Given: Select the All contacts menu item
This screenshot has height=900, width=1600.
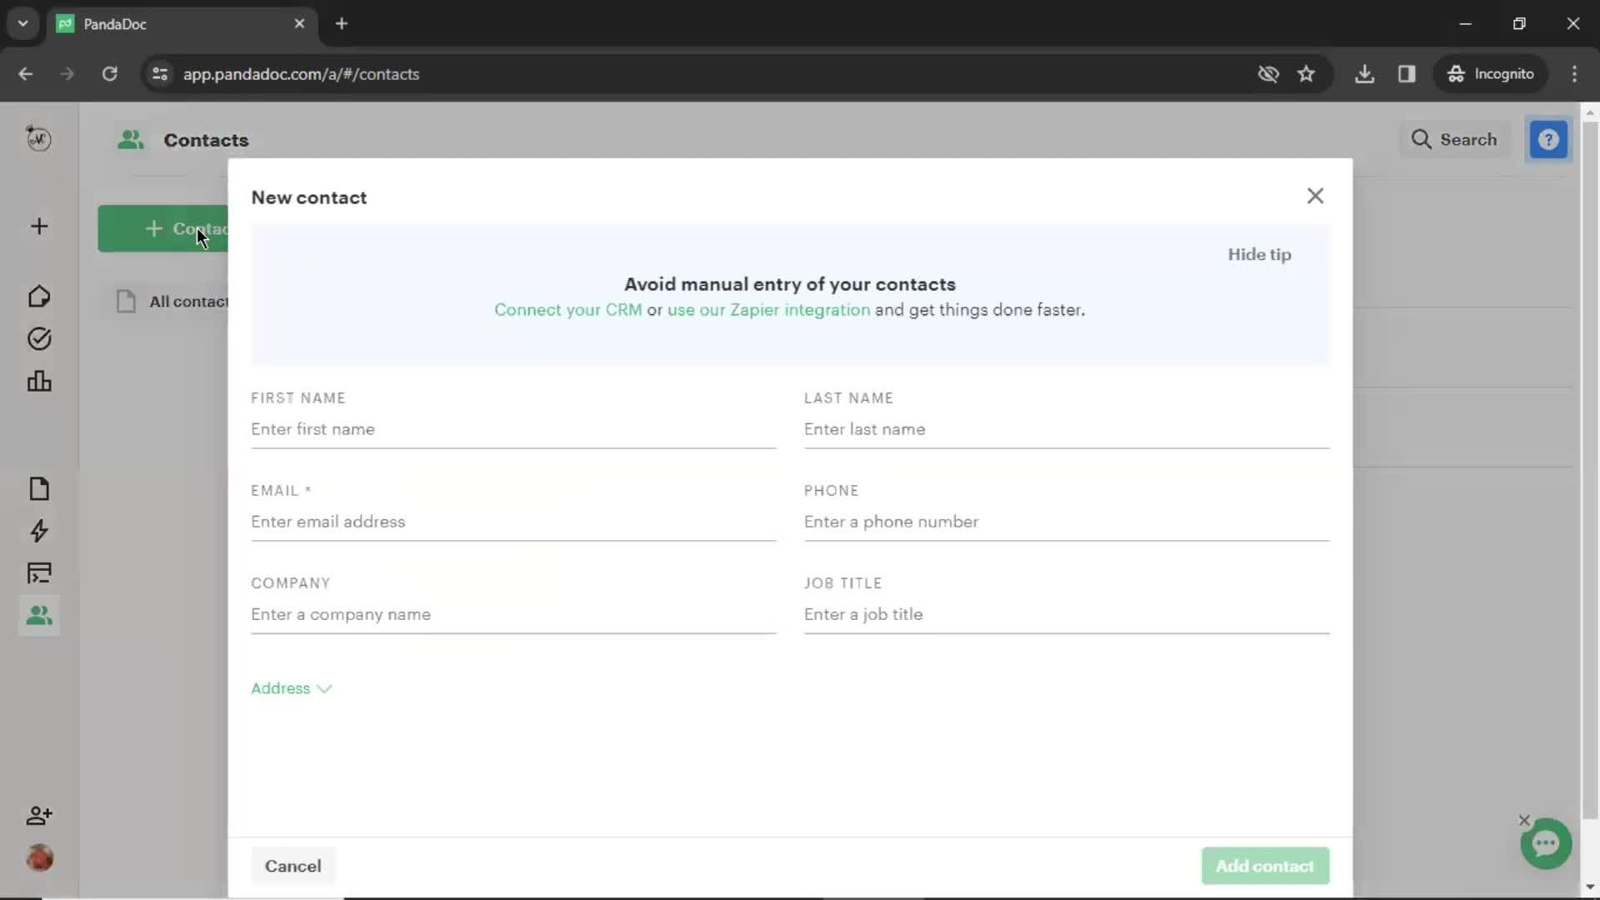Looking at the screenshot, I should pyautogui.click(x=189, y=300).
